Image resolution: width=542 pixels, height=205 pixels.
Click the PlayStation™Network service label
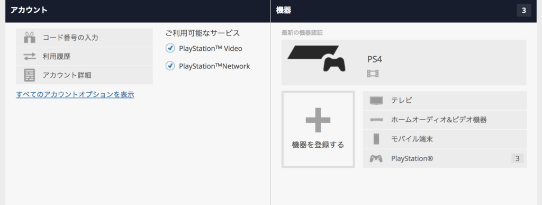(x=214, y=66)
